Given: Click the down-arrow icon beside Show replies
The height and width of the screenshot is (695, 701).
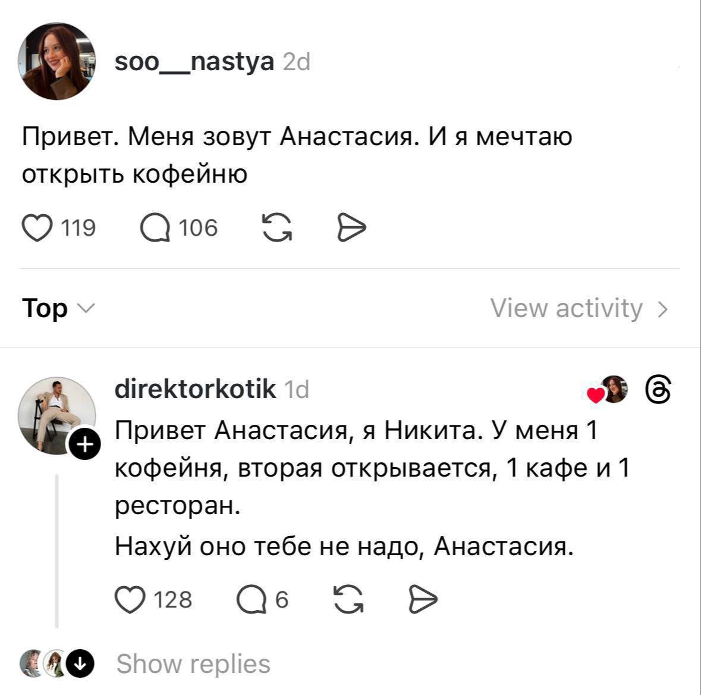Looking at the screenshot, I should coord(80,664).
